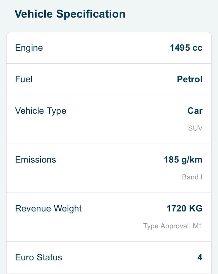Open the Emissions specification row
218x274 pixels.
coord(109,169)
